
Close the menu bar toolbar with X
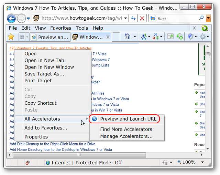pyautogui.click(x=194, y=28)
